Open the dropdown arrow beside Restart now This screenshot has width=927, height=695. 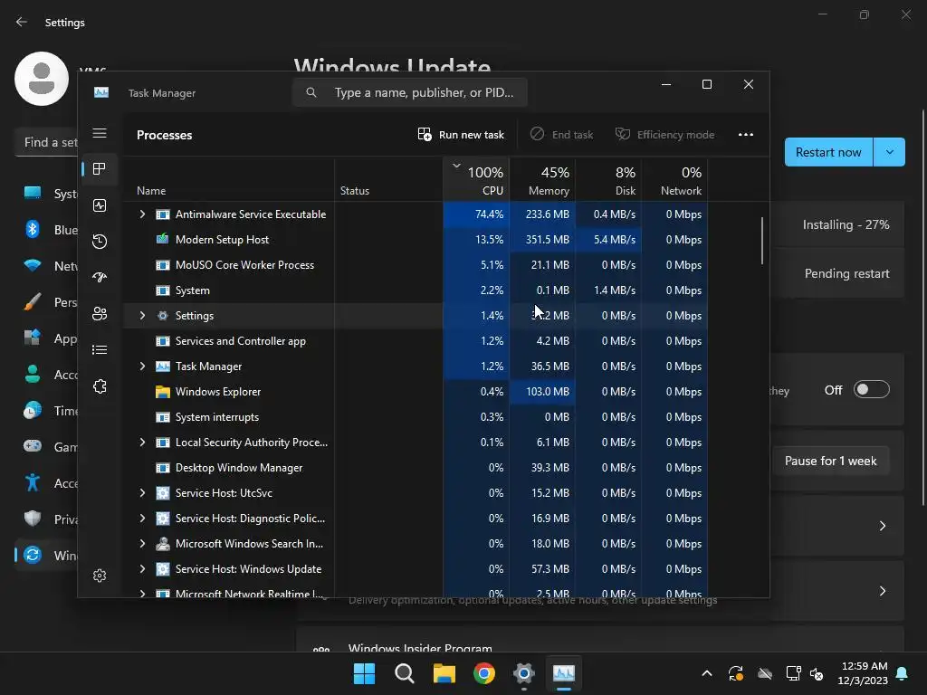pos(889,152)
